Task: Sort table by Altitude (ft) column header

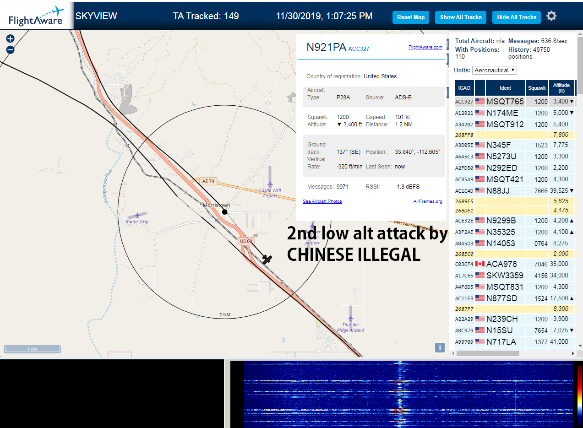Action: click(561, 88)
